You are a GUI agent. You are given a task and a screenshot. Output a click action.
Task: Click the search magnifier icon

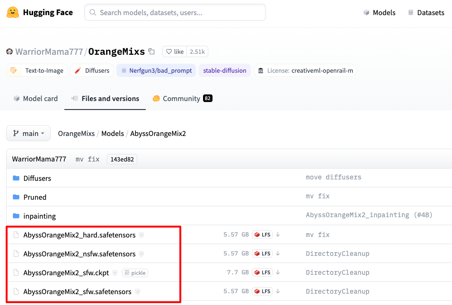(x=93, y=12)
